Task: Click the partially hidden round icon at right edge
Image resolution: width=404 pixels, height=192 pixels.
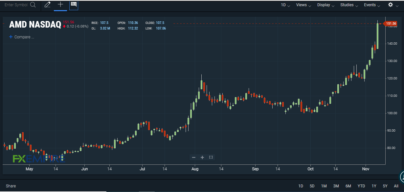Action: tap(402, 177)
